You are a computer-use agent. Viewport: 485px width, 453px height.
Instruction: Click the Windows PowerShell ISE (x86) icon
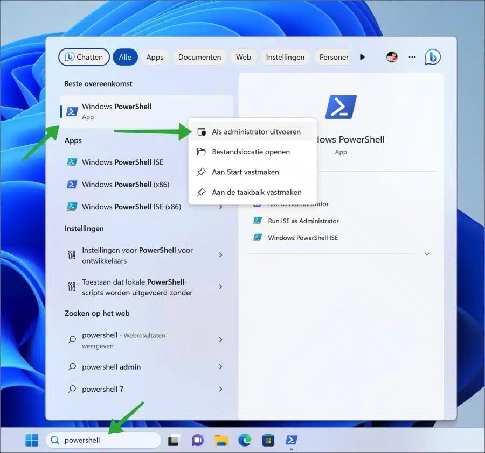72,207
